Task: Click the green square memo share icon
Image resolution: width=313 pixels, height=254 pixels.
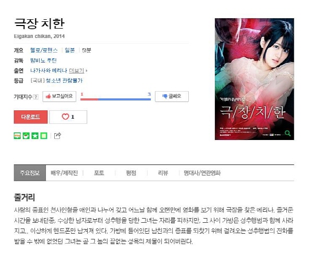Action: (44, 136)
